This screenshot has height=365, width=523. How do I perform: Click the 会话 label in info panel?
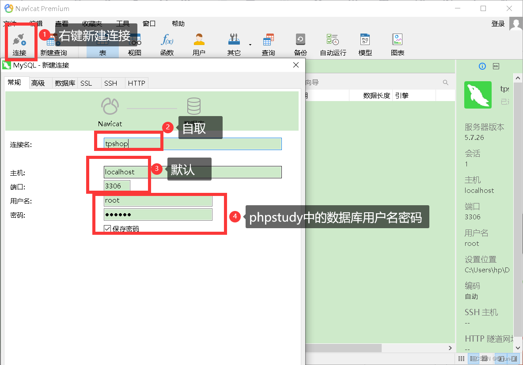click(472, 153)
